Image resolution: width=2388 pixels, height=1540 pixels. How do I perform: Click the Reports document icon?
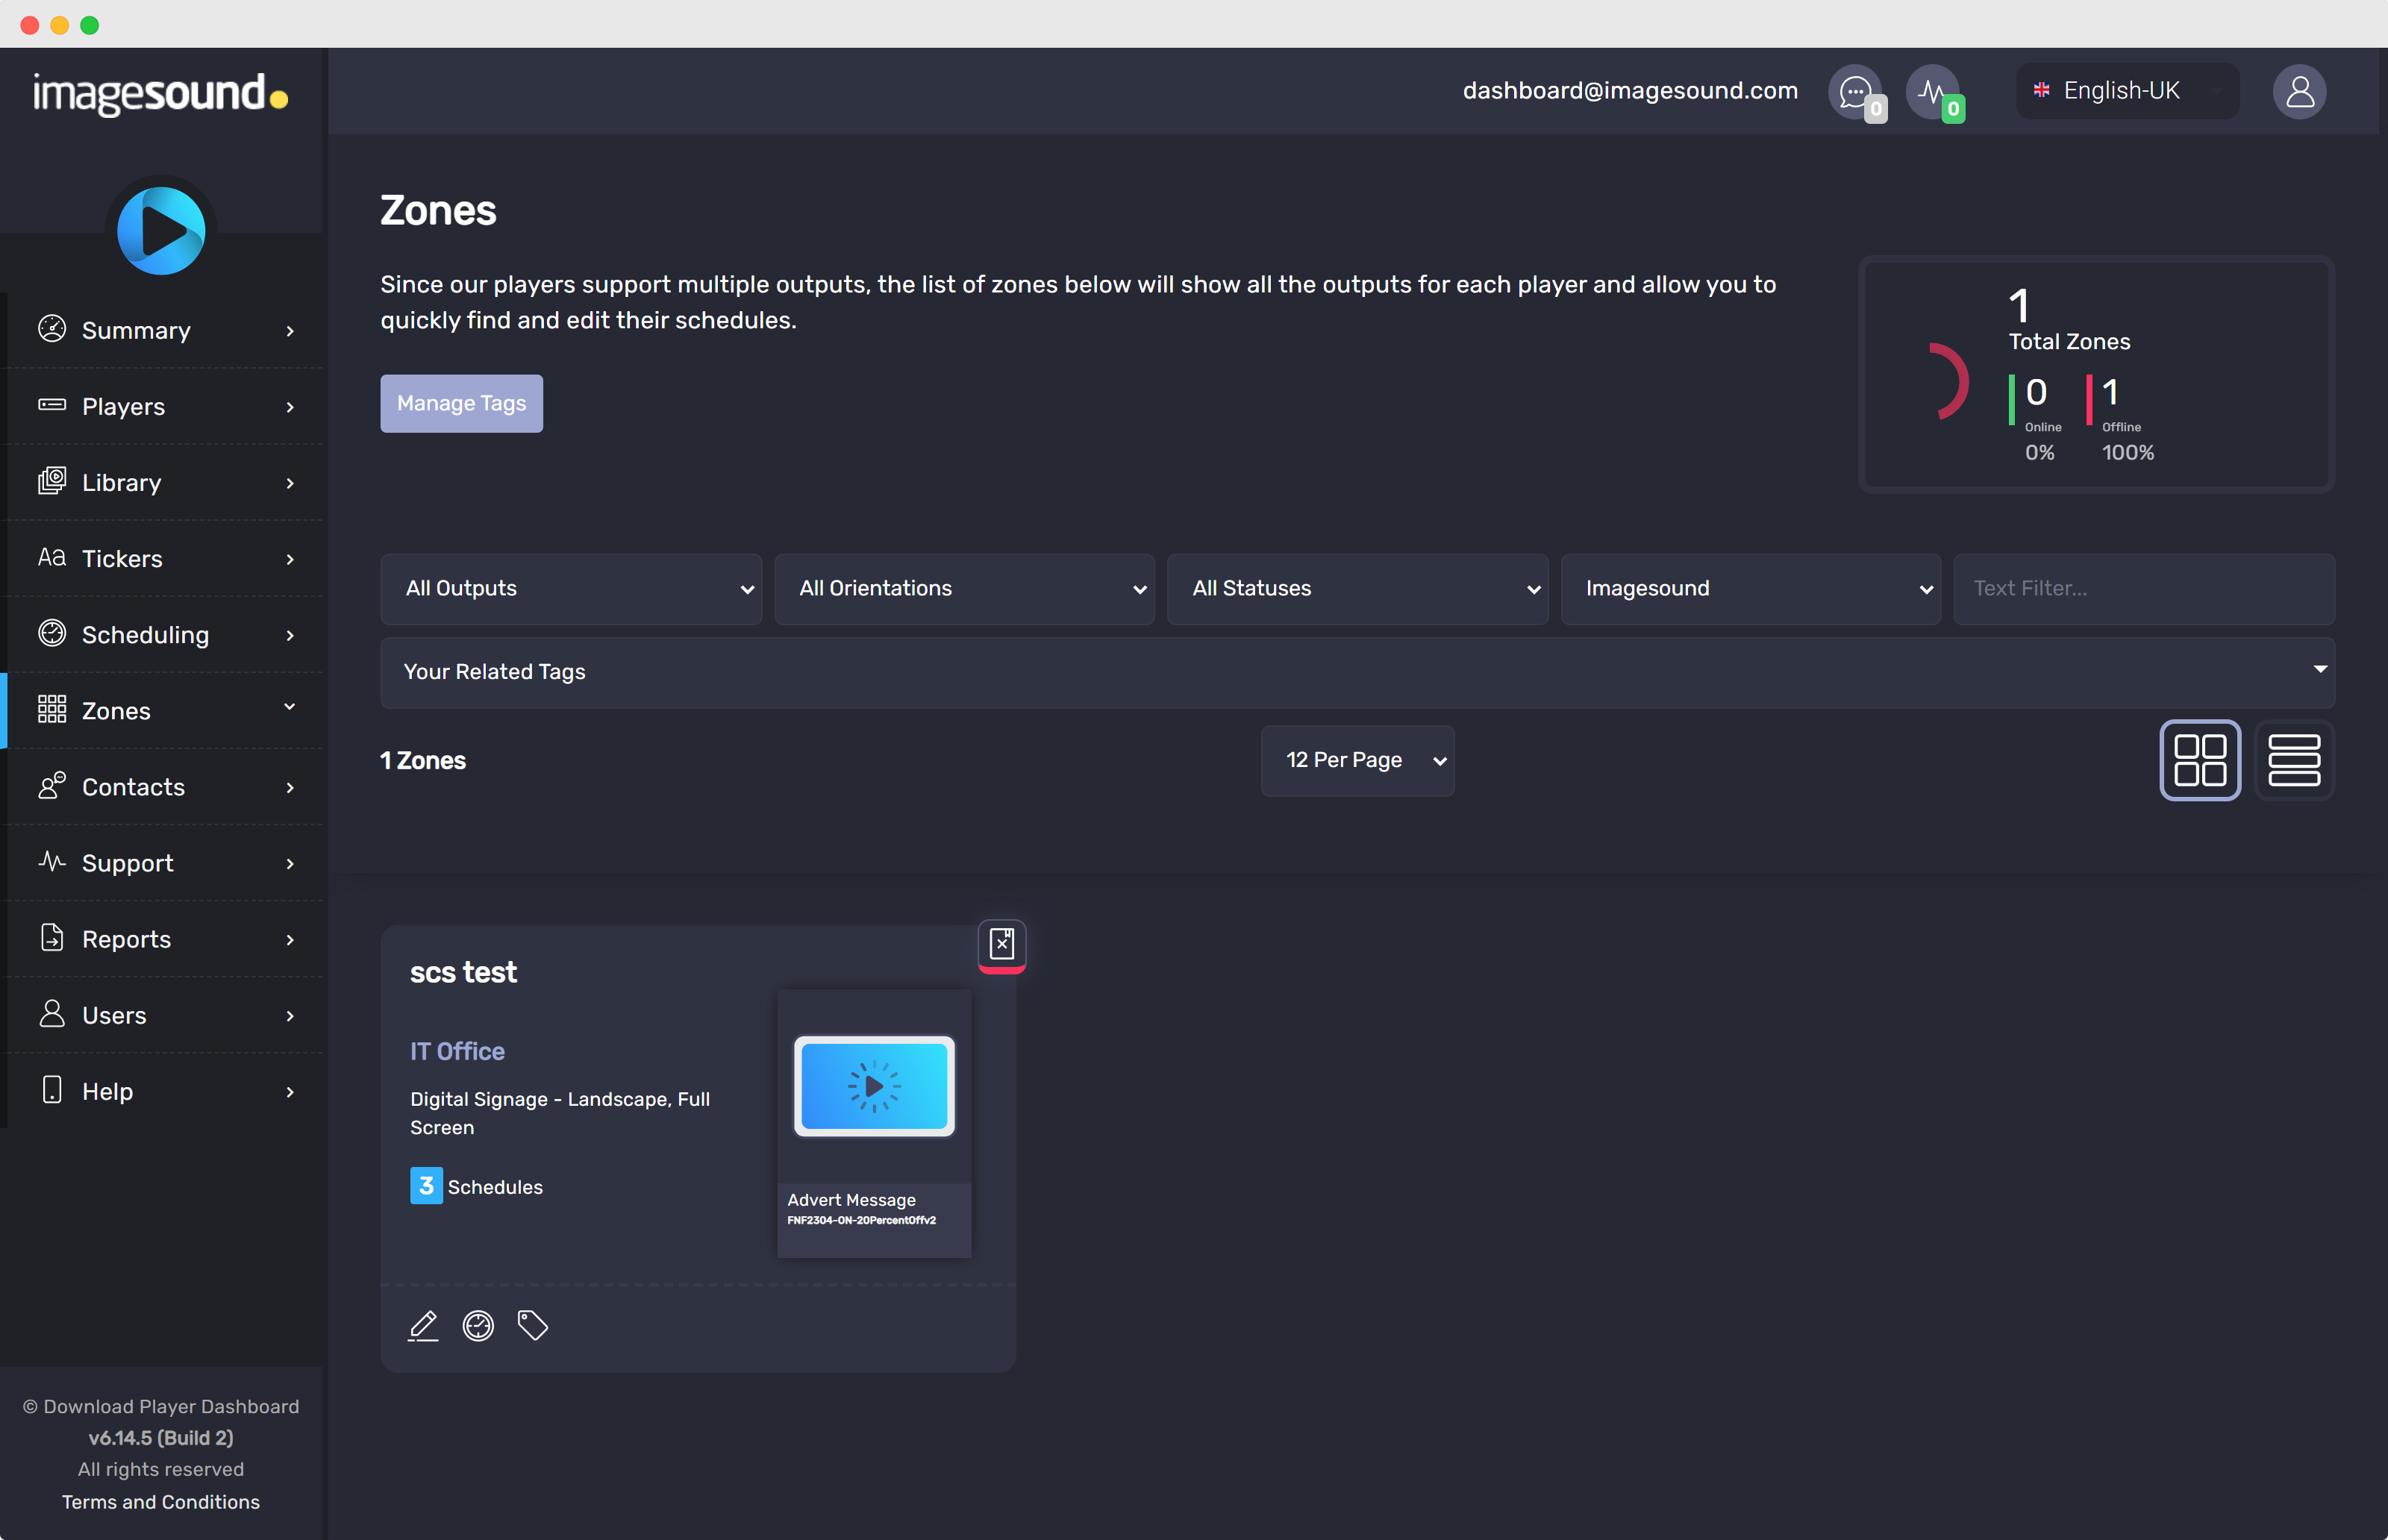click(x=52, y=937)
